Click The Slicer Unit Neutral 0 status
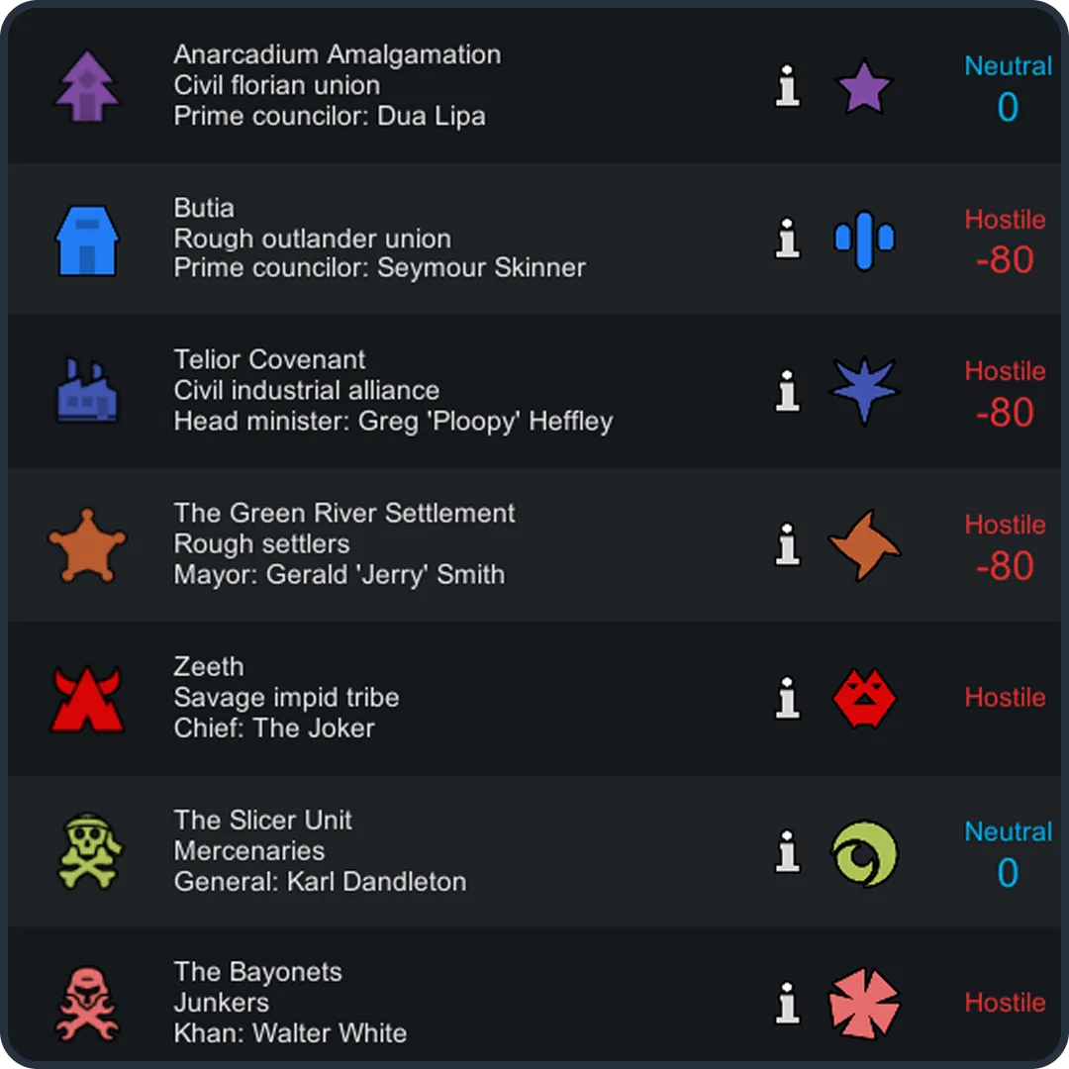The image size is (1069, 1069). click(1008, 853)
